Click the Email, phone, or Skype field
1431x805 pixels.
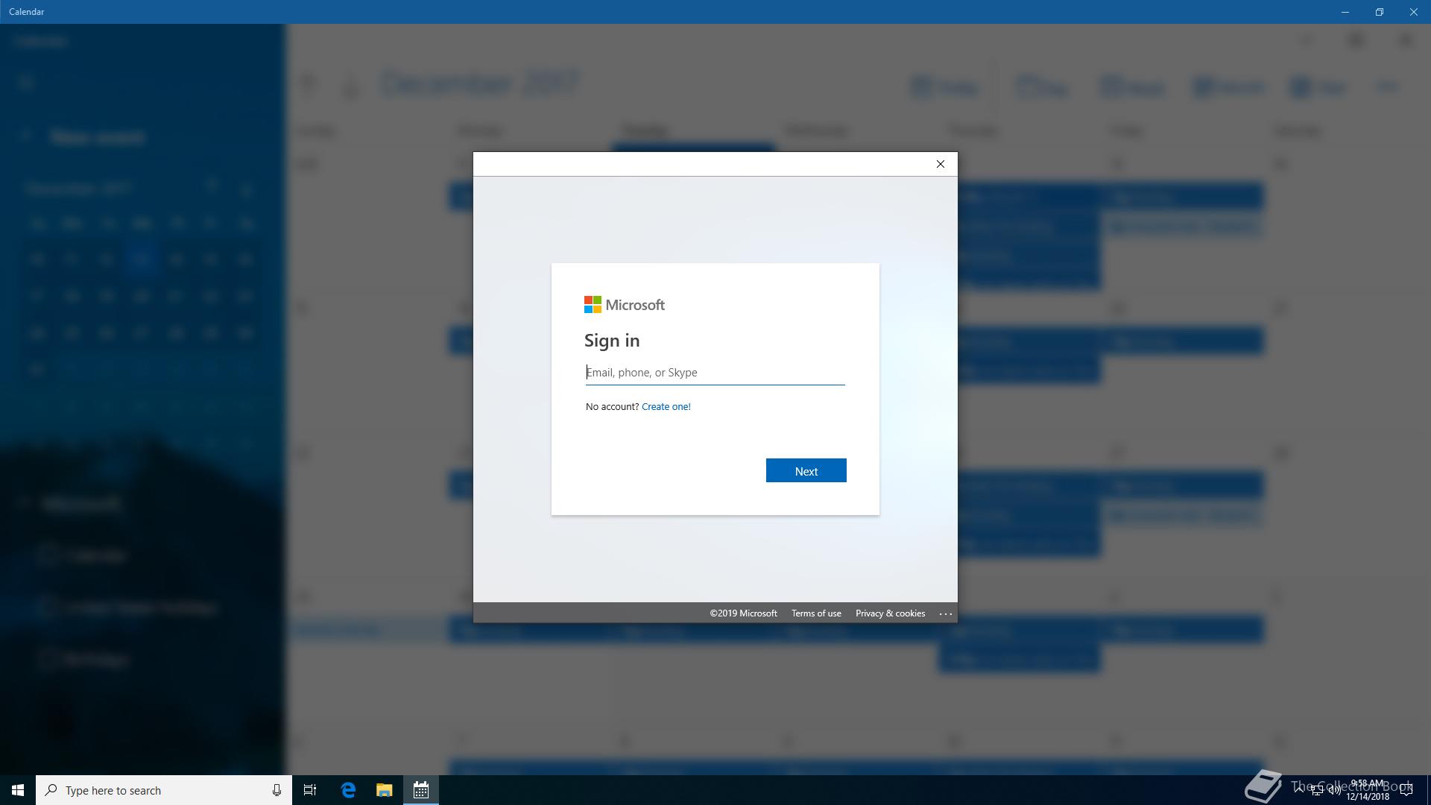coord(715,373)
